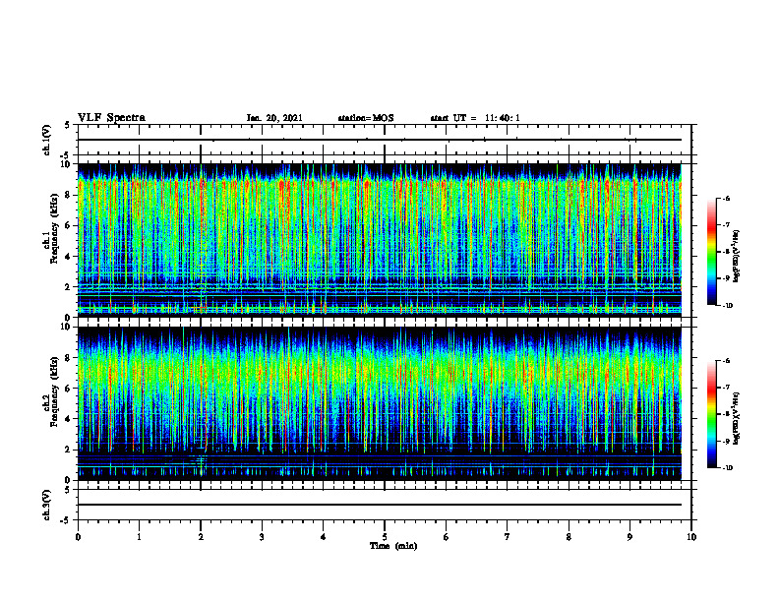Click time axis tick label "5"

point(385,537)
